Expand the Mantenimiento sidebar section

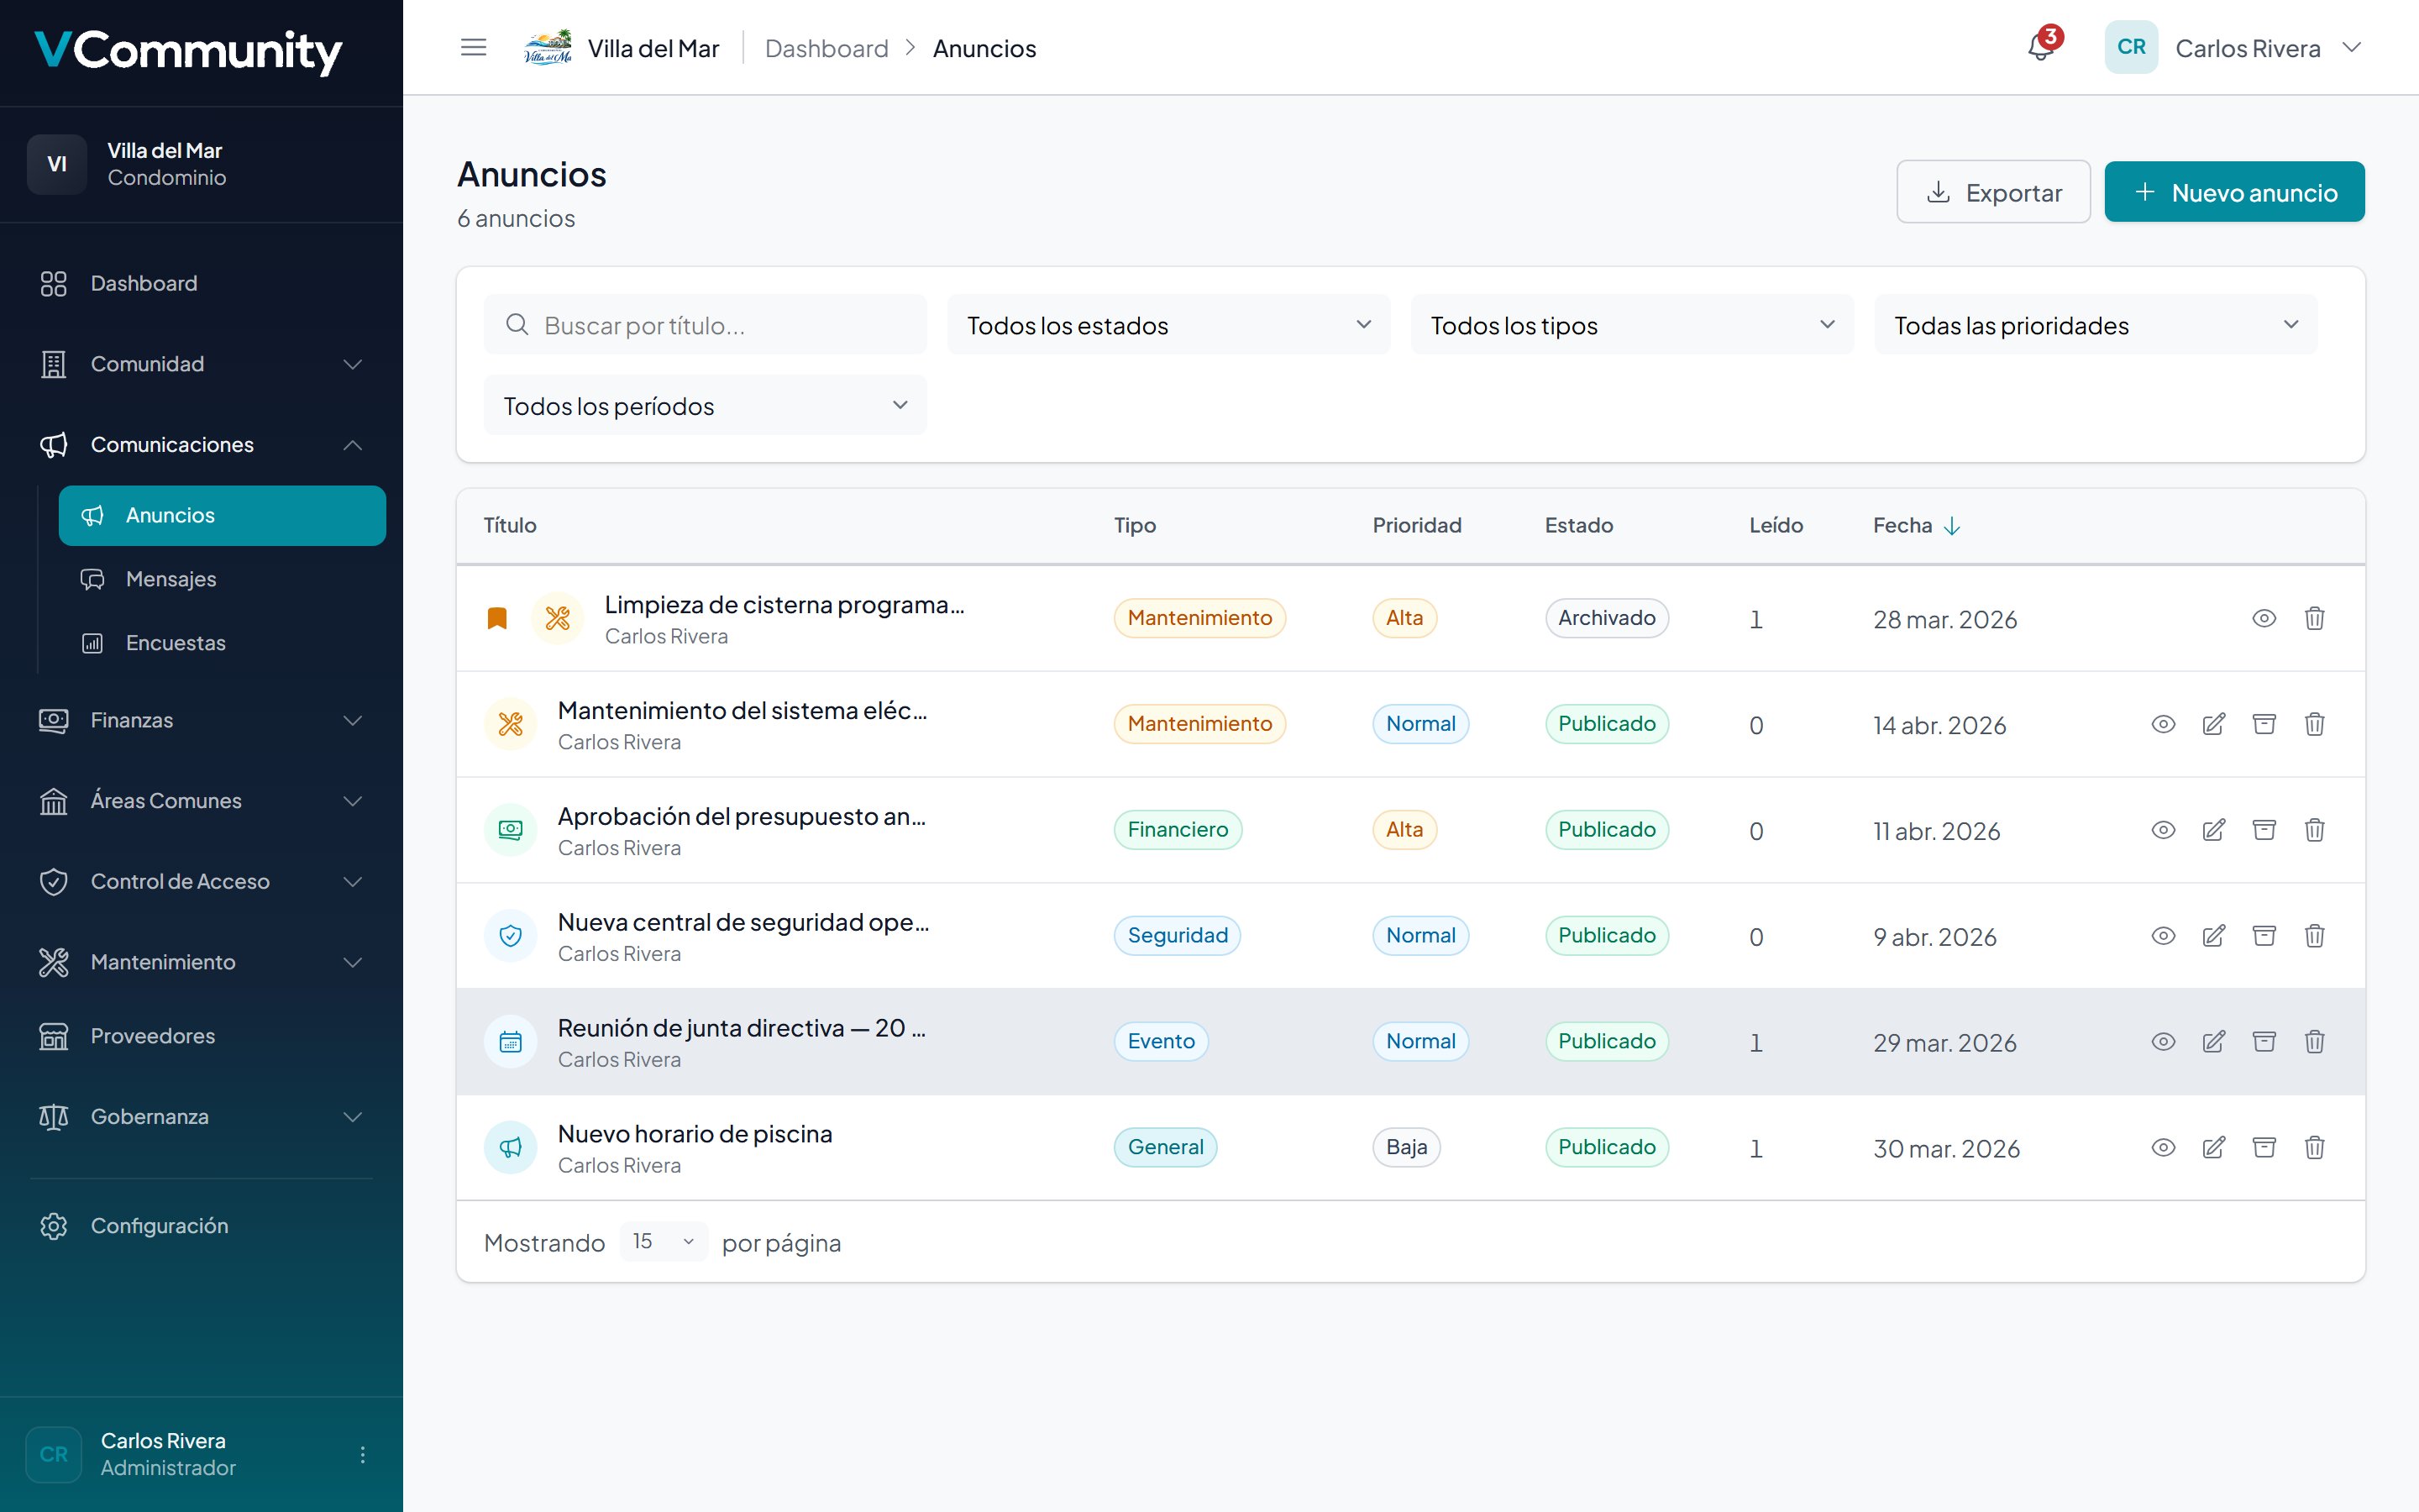pos(201,962)
